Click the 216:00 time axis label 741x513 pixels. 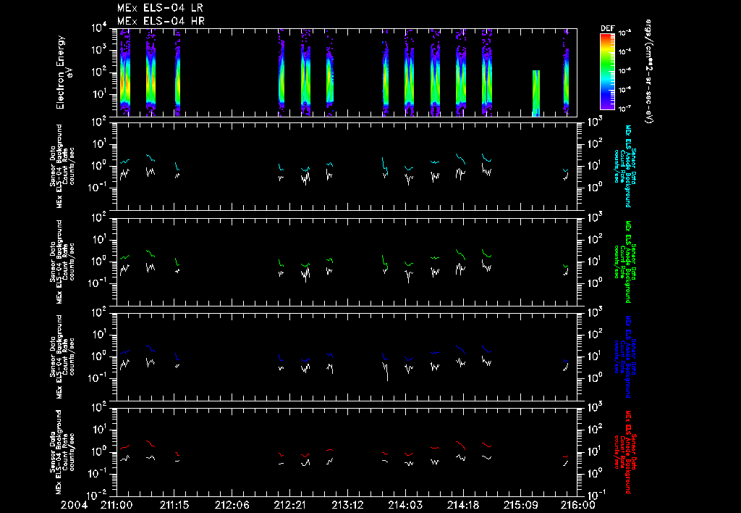578,505
